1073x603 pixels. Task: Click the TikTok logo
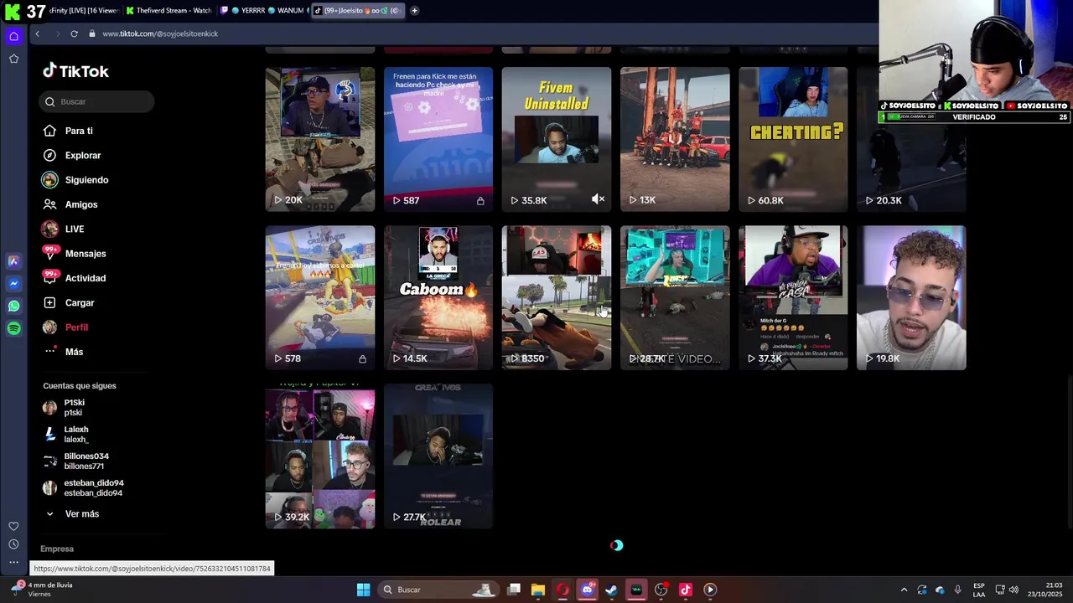[76, 71]
